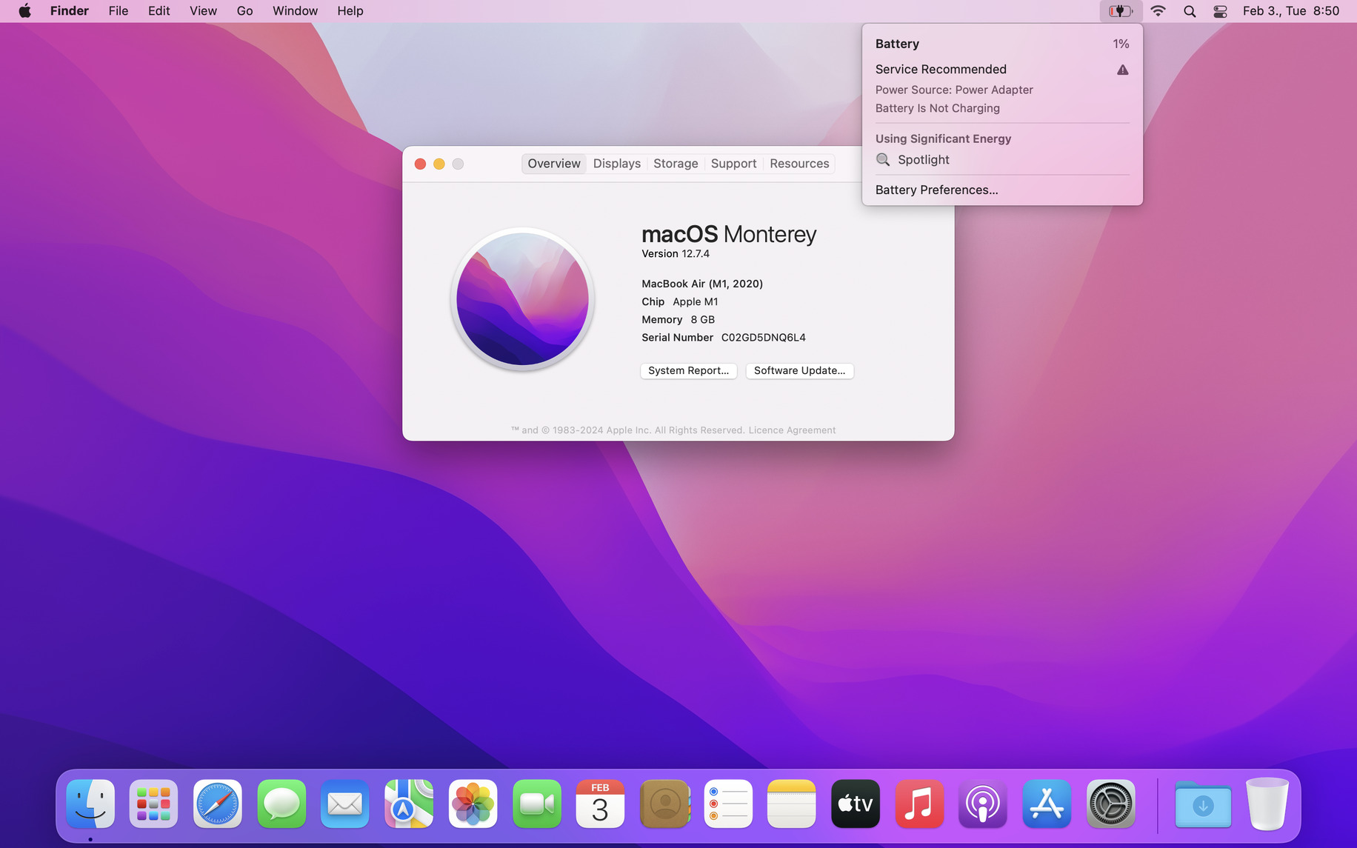The width and height of the screenshot is (1357, 848).
Task: Open the Window menu
Action: tap(295, 11)
